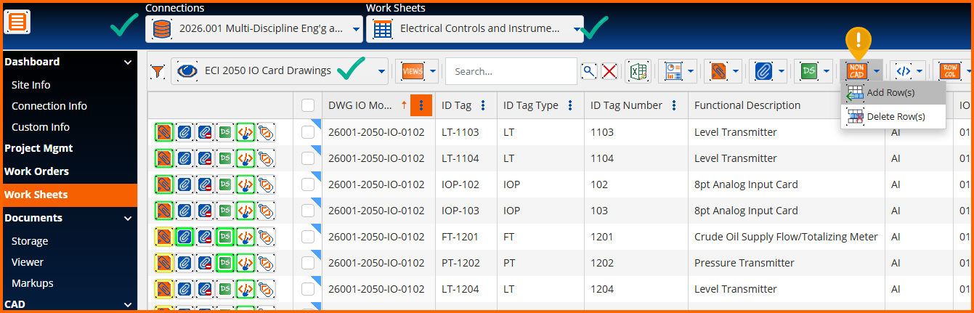Check the IOP-103 row checkbox
Viewport: 974px width, 313px height.
tap(308, 211)
